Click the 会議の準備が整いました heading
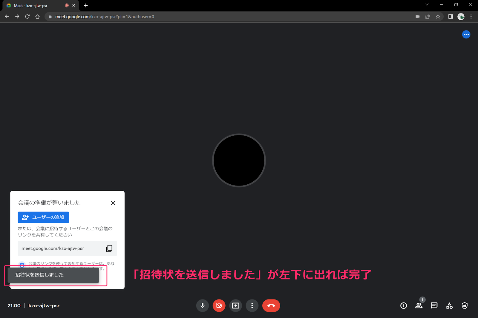Image resolution: width=478 pixels, height=318 pixels. [x=49, y=203]
